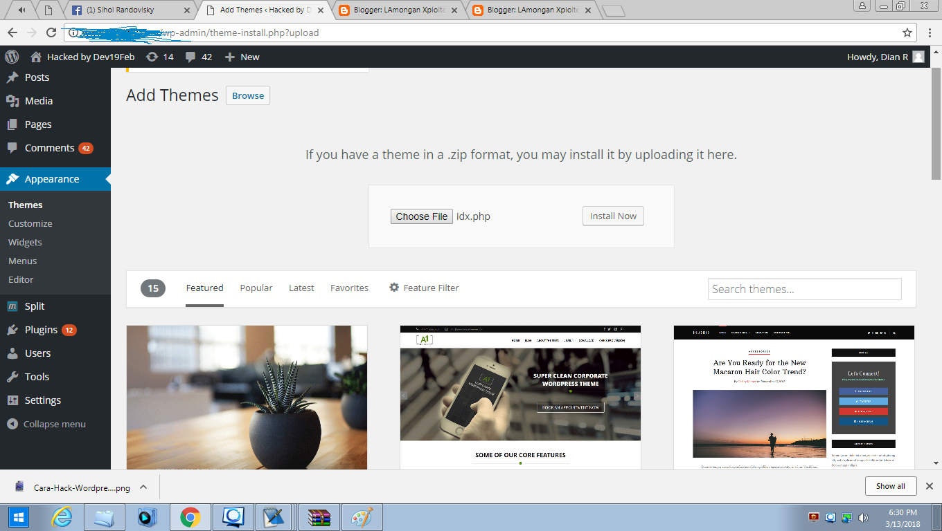Expand the downloaded Cara-Hack-Wordpre file options
This screenshot has width=942, height=531.
click(x=143, y=486)
